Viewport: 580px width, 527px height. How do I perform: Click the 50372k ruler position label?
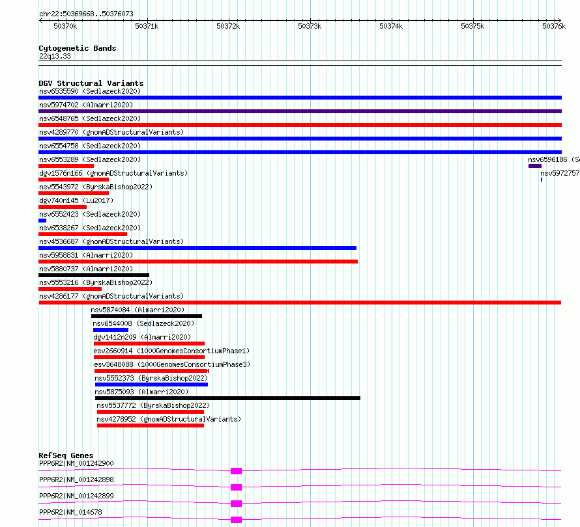(228, 26)
